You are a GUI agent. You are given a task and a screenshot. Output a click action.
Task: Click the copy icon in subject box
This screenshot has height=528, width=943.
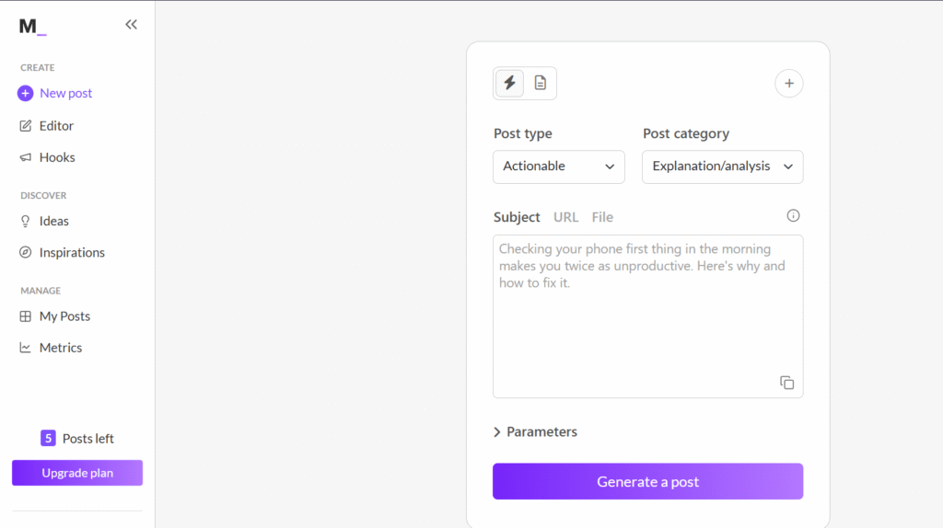(x=786, y=383)
